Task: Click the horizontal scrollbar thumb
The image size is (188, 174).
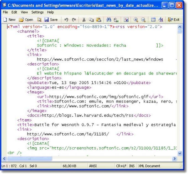Action: tap(30, 158)
